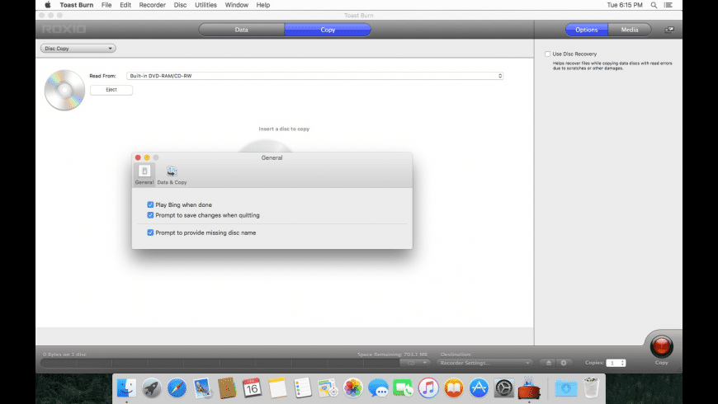Open System Preferences in Dock
Viewport: 718px width, 404px height.
(x=503, y=388)
